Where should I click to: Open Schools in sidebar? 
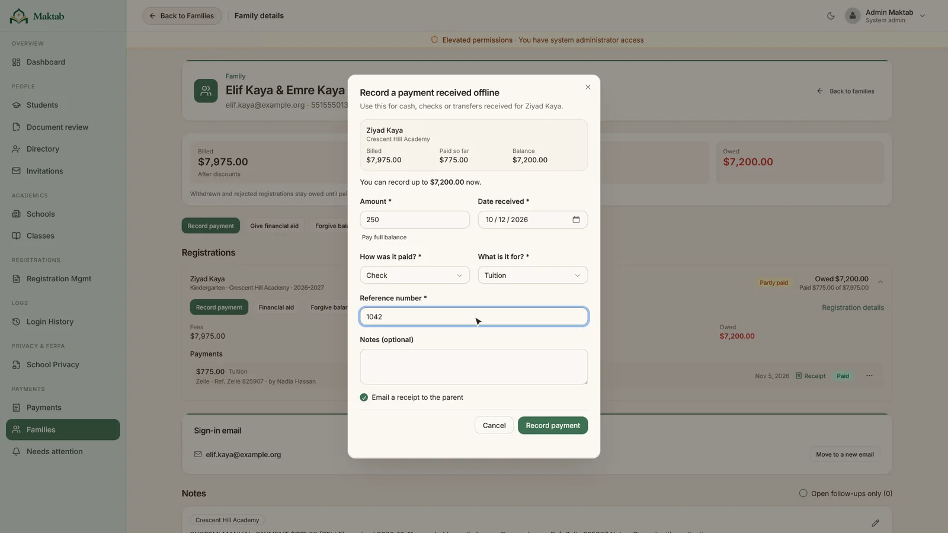(x=63, y=214)
